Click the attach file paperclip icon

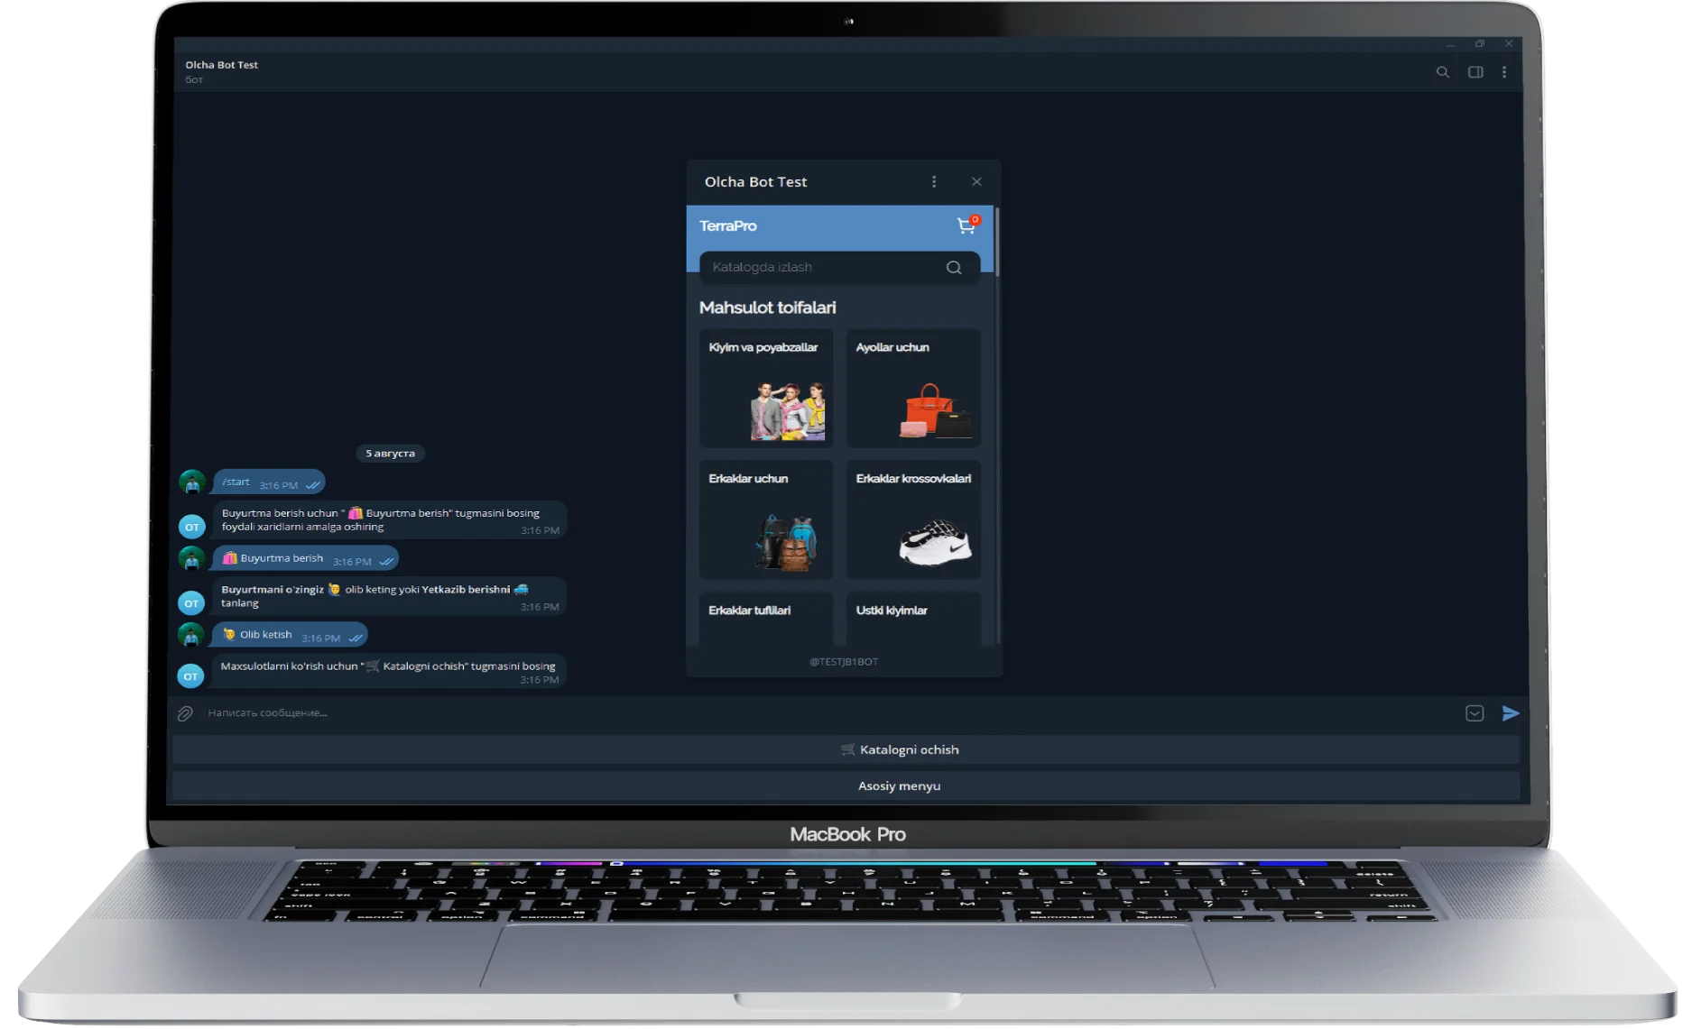tap(185, 713)
